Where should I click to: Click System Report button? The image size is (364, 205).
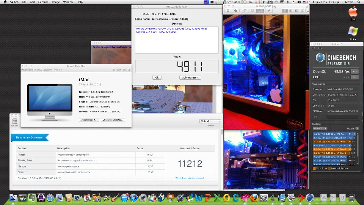coord(89,120)
